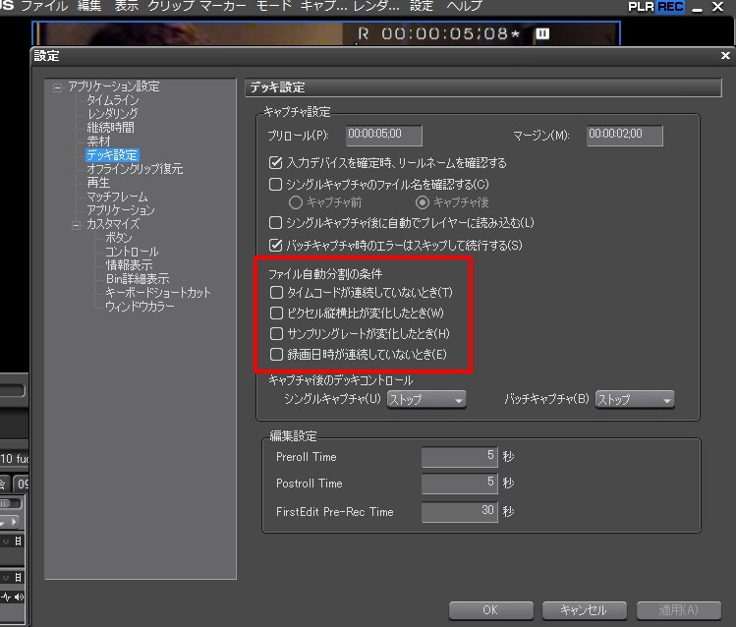Select 情報表示 in settings tree
Screen dimensions: 736x627
point(129,265)
